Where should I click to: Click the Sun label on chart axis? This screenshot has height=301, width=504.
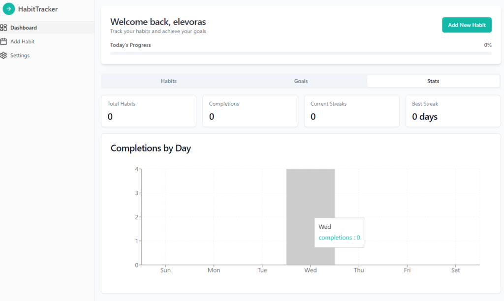pos(165,271)
